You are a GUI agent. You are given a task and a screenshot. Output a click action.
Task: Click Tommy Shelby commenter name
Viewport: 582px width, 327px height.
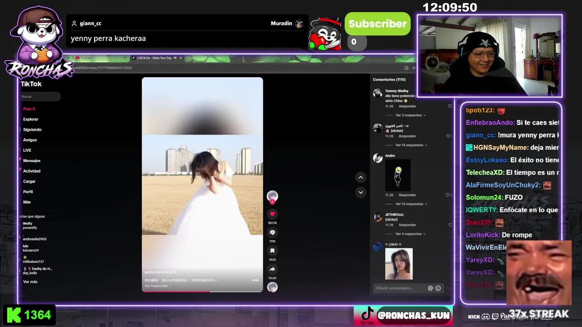click(396, 91)
